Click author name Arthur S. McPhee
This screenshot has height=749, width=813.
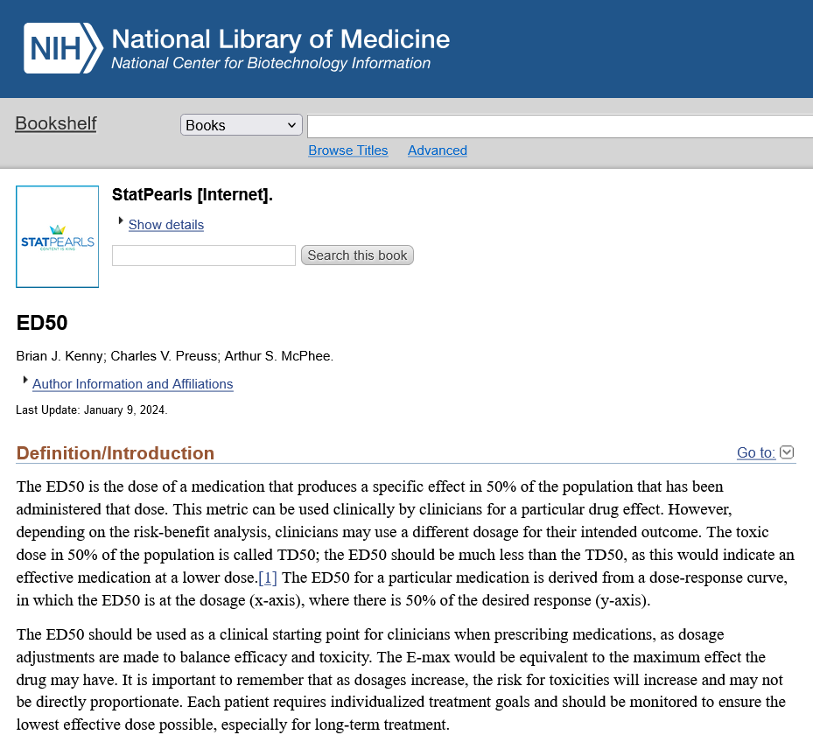pos(277,356)
